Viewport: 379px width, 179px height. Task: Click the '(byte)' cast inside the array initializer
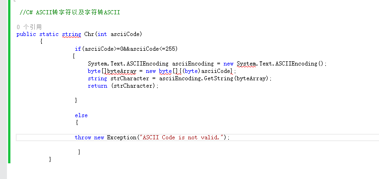[191, 71]
